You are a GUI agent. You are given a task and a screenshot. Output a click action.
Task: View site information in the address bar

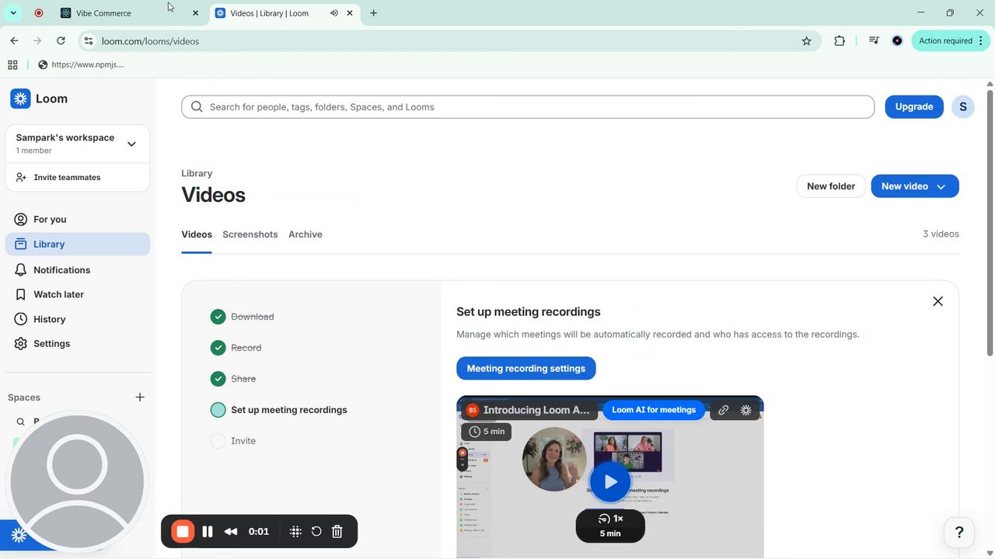coord(89,41)
